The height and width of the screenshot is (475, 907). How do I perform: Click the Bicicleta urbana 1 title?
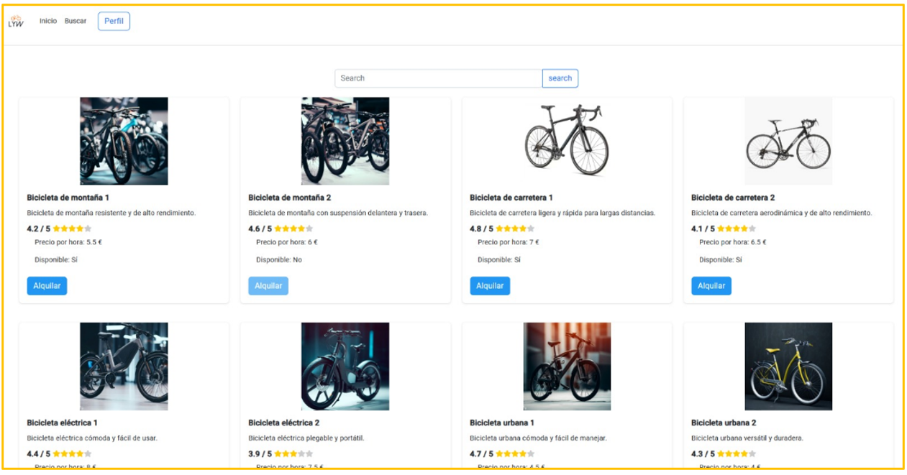[501, 423]
